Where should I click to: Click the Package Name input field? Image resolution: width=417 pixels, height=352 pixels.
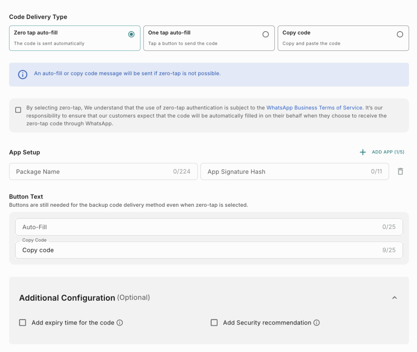pyautogui.click(x=94, y=172)
